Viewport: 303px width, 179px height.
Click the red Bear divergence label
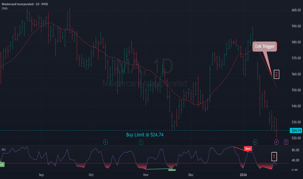click(x=248, y=149)
